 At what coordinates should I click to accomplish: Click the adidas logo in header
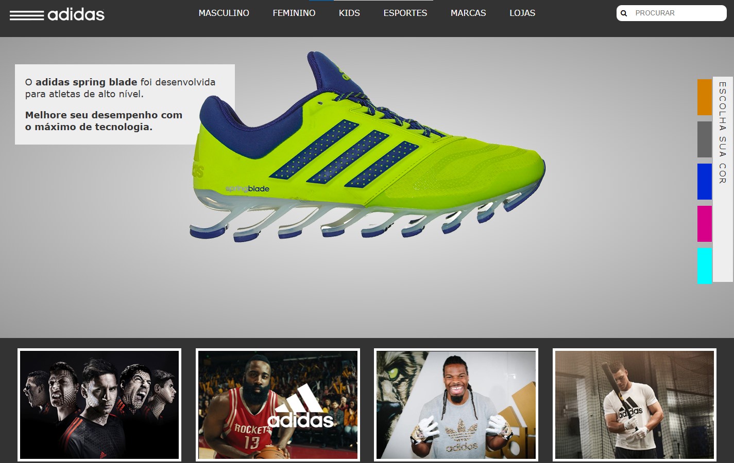coord(57,14)
